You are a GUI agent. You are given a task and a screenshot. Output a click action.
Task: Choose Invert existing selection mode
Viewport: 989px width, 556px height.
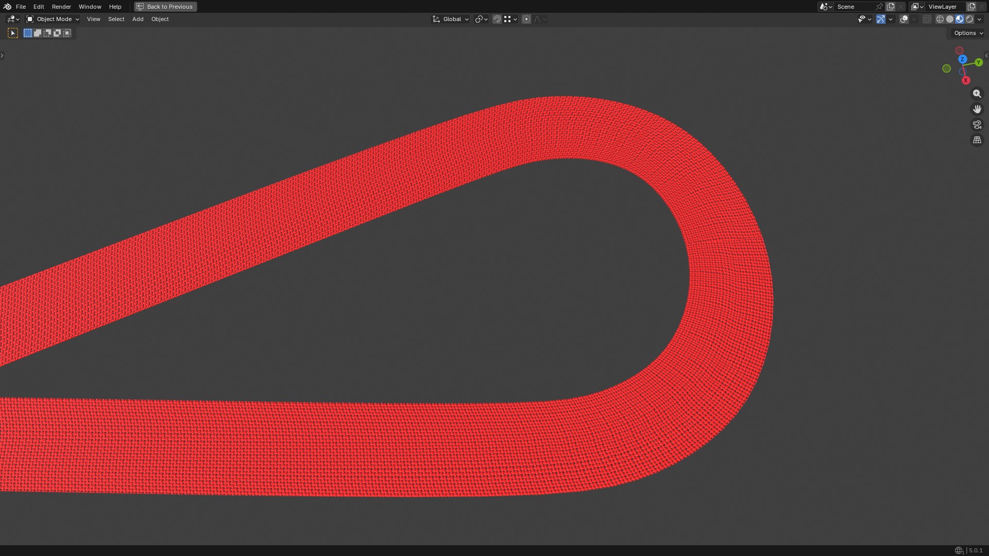tap(57, 33)
